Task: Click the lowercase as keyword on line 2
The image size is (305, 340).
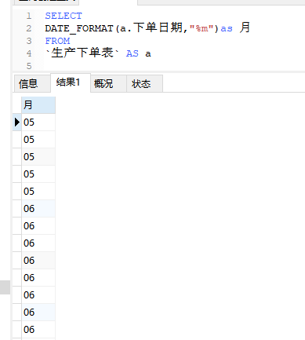Action: pyautogui.click(x=227, y=28)
